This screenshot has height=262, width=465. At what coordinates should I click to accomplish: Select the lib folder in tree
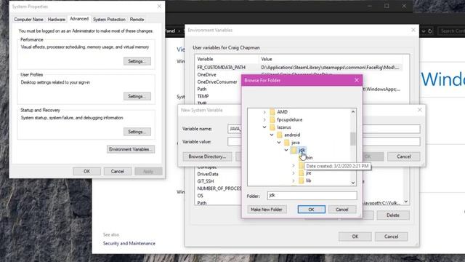(x=308, y=180)
